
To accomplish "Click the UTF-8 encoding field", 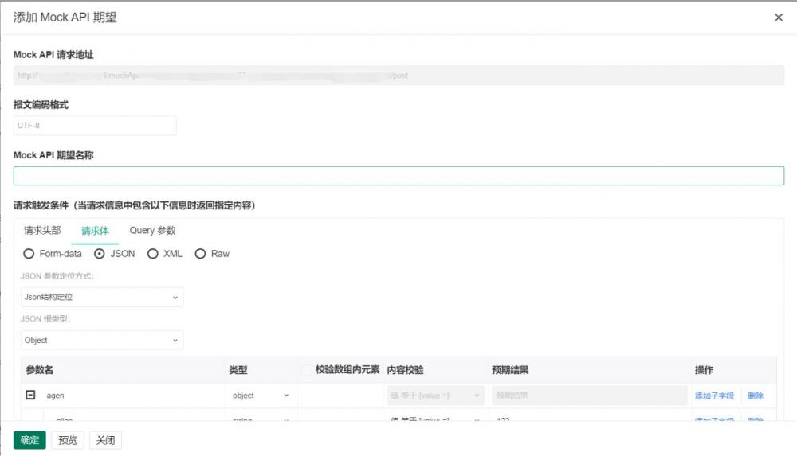I will [x=95, y=126].
